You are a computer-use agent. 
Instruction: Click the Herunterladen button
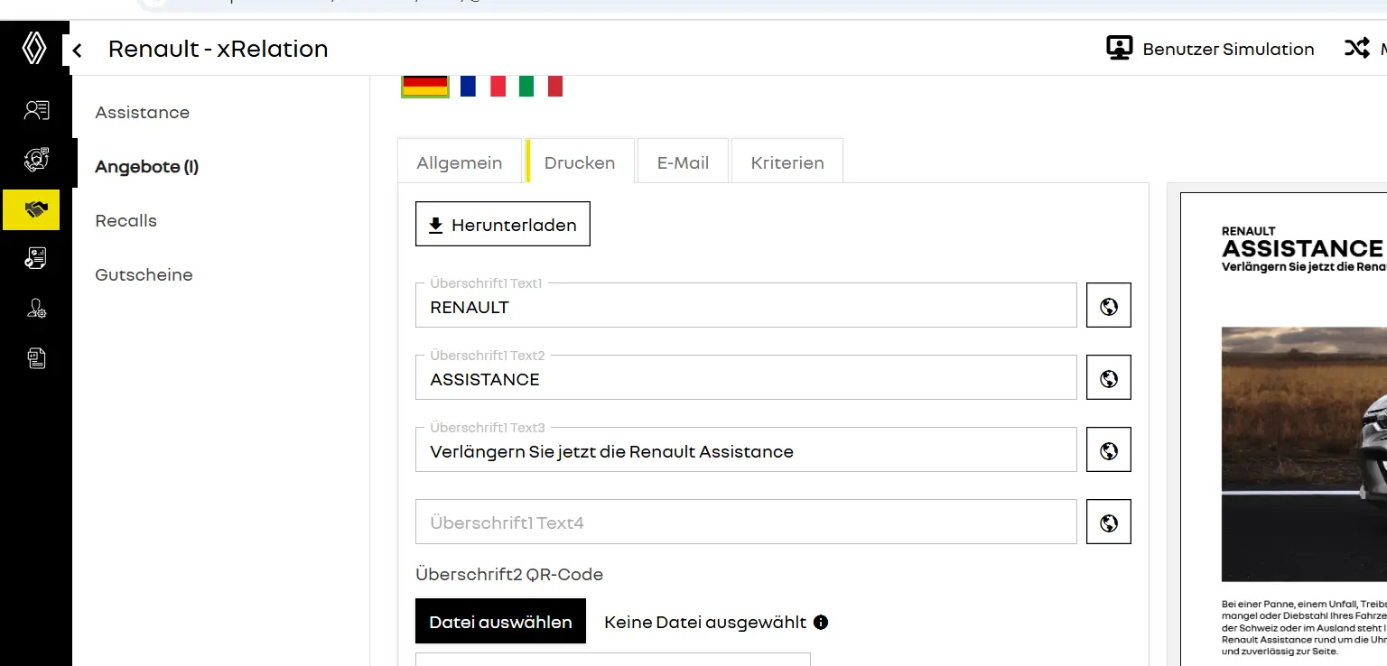tap(503, 225)
